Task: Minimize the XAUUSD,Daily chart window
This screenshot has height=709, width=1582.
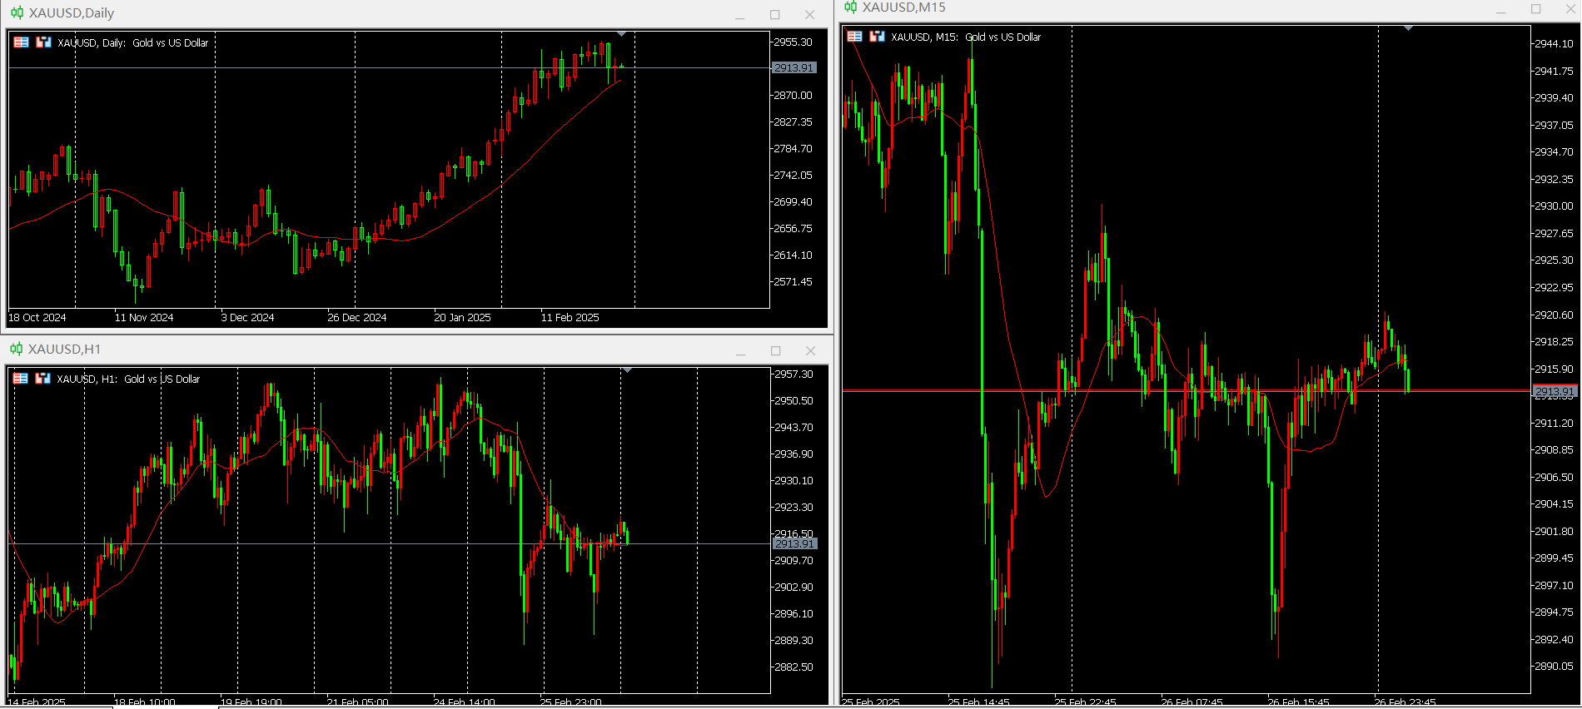Action: pyautogui.click(x=739, y=14)
